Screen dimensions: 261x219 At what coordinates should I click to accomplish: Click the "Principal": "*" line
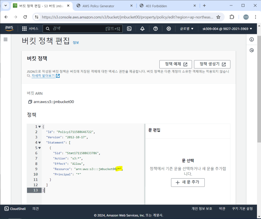67,174
